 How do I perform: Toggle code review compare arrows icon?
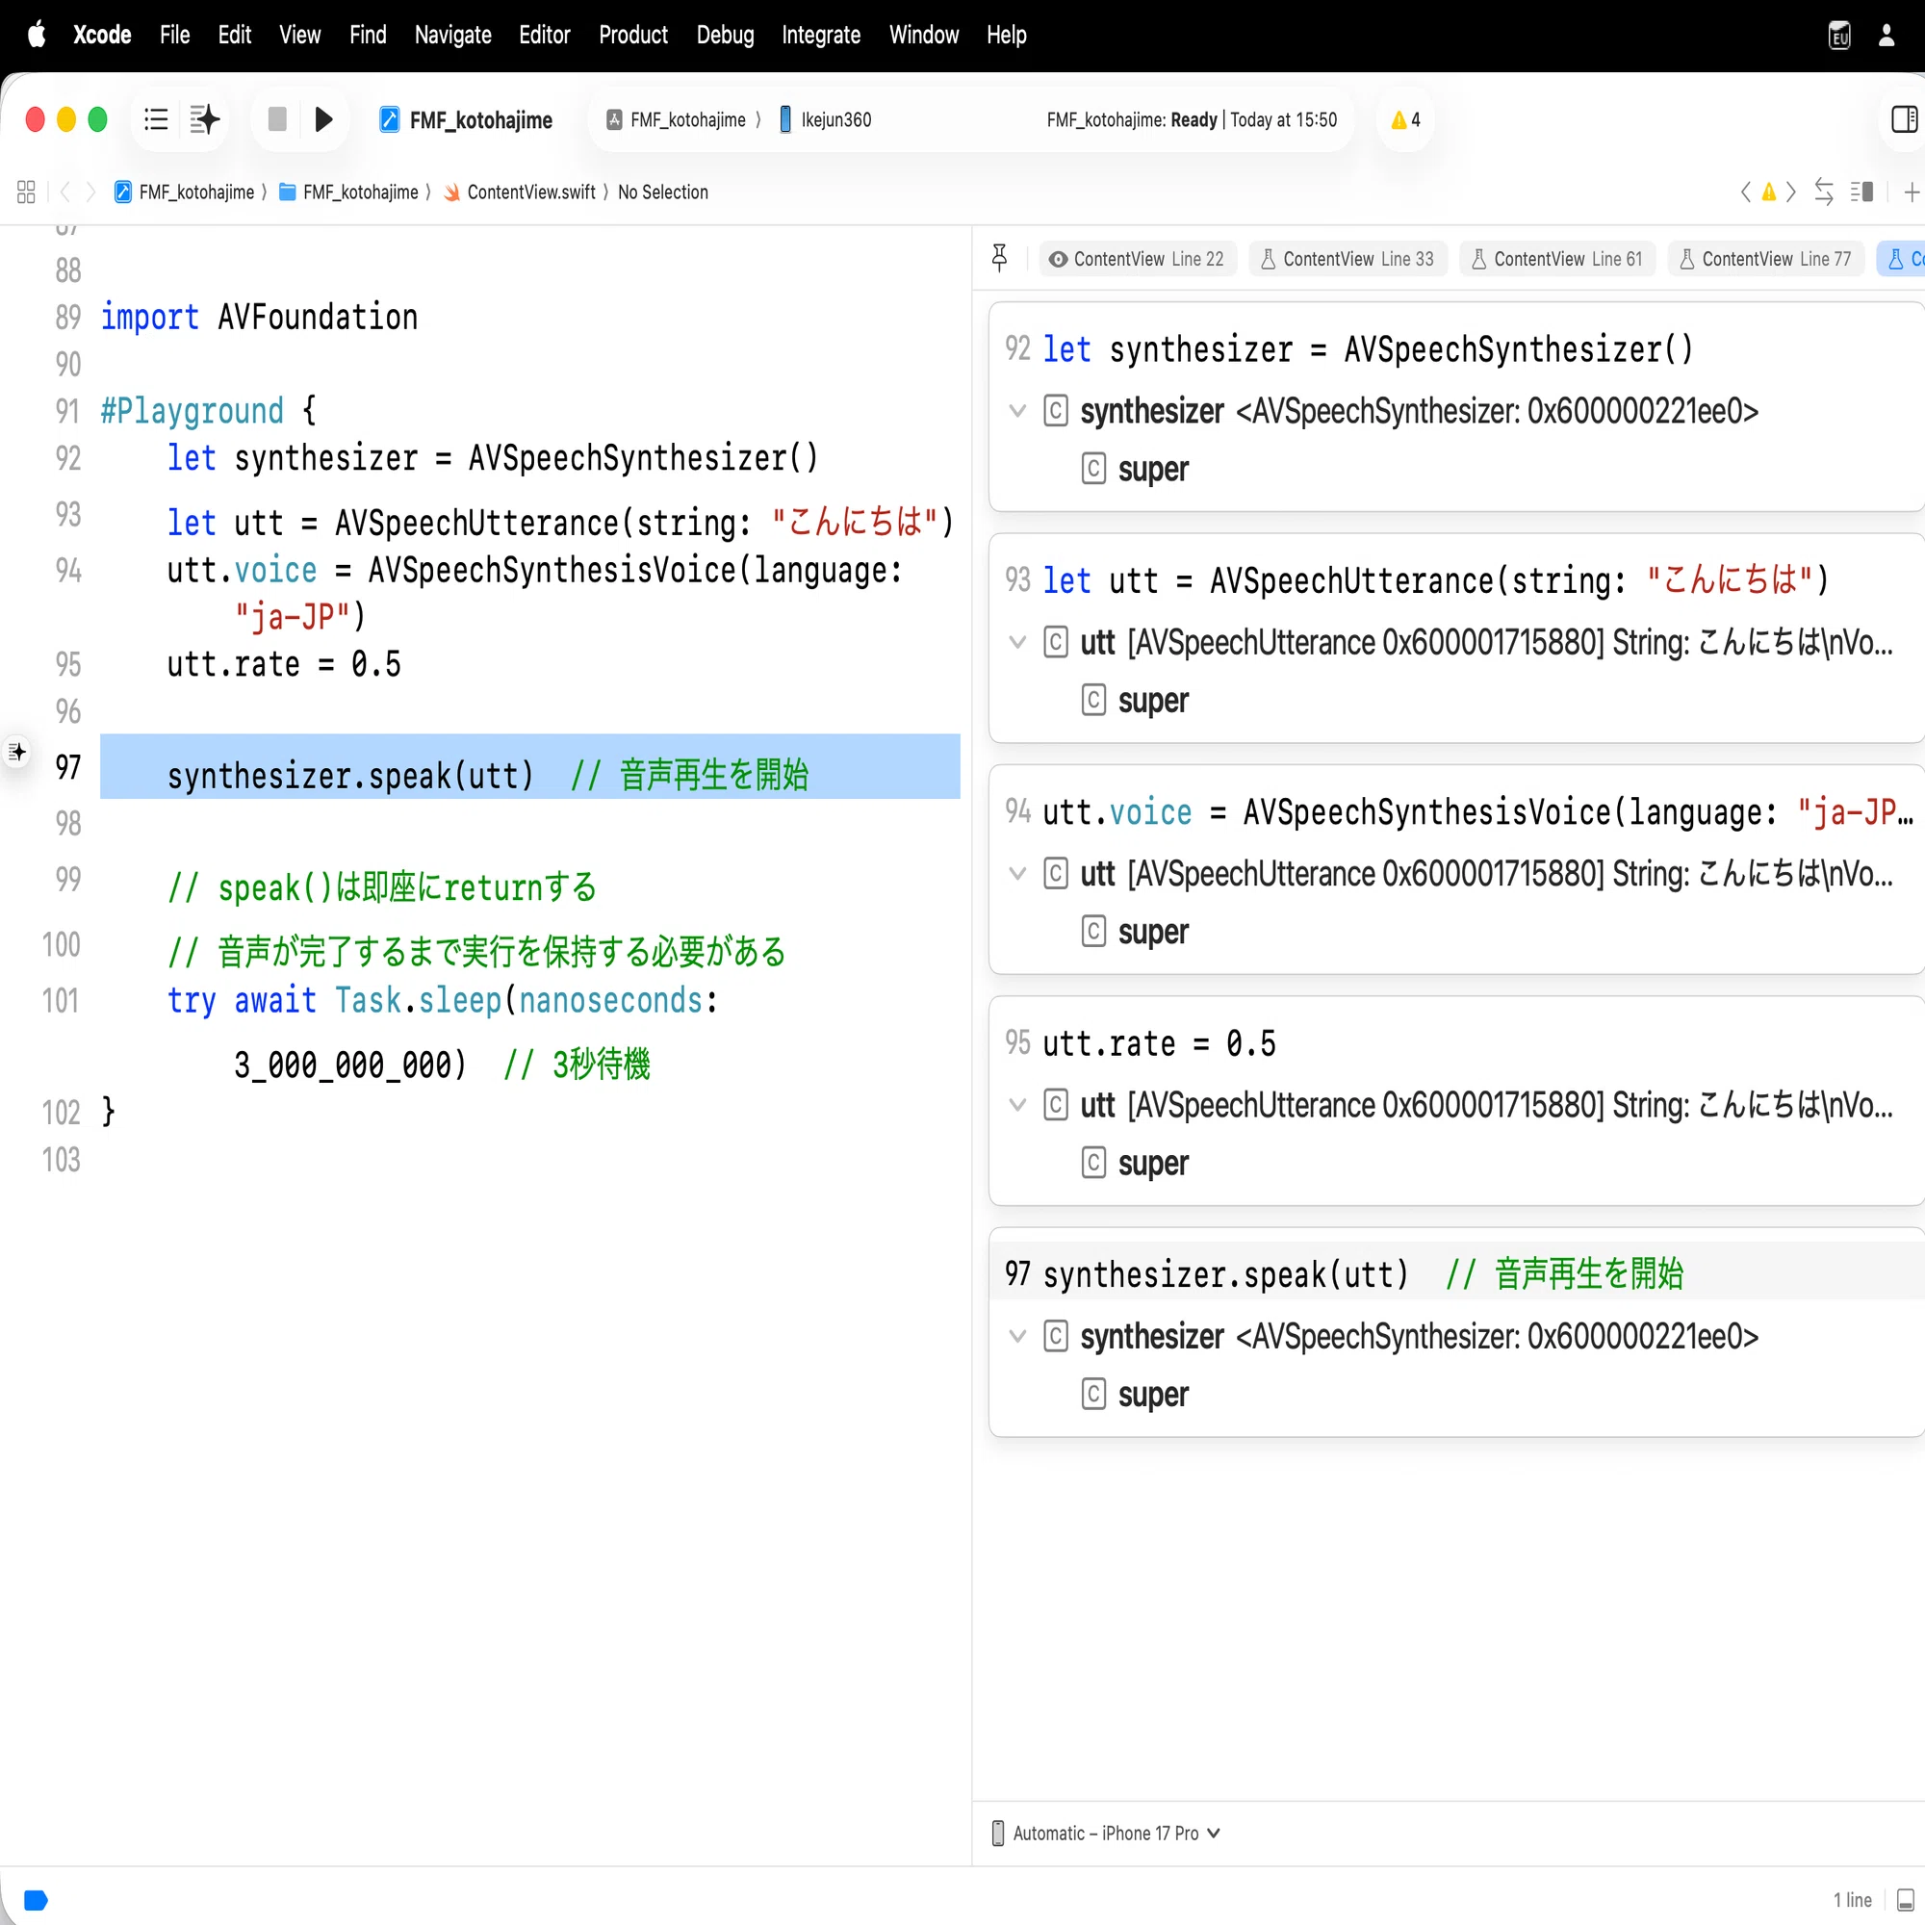pos(1824,192)
